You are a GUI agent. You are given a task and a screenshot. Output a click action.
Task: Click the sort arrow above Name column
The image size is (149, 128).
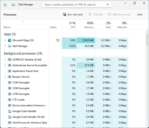24,22
